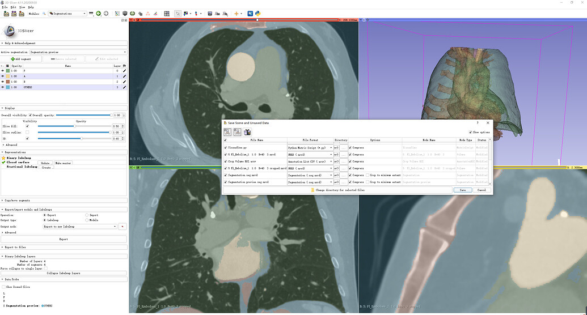Click Change directory for selected files
Image resolution: width=587 pixels, height=315 pixels.
click(337, 190)
